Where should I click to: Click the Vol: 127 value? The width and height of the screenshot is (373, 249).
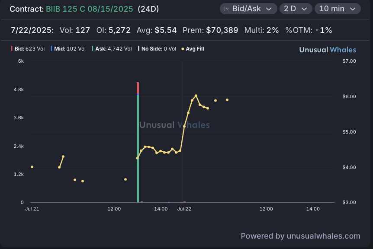point(75,30)
